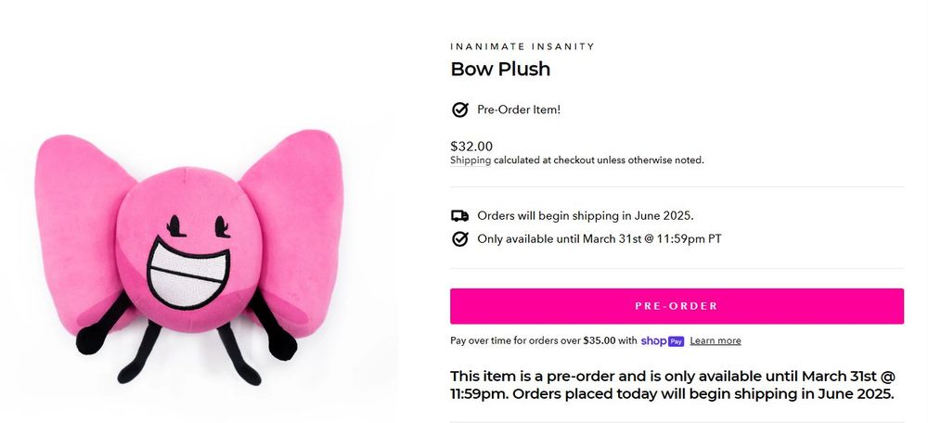Click the bold pre-order notice paragraph
This screenshot has height=423, width=928.
[672, 385]
